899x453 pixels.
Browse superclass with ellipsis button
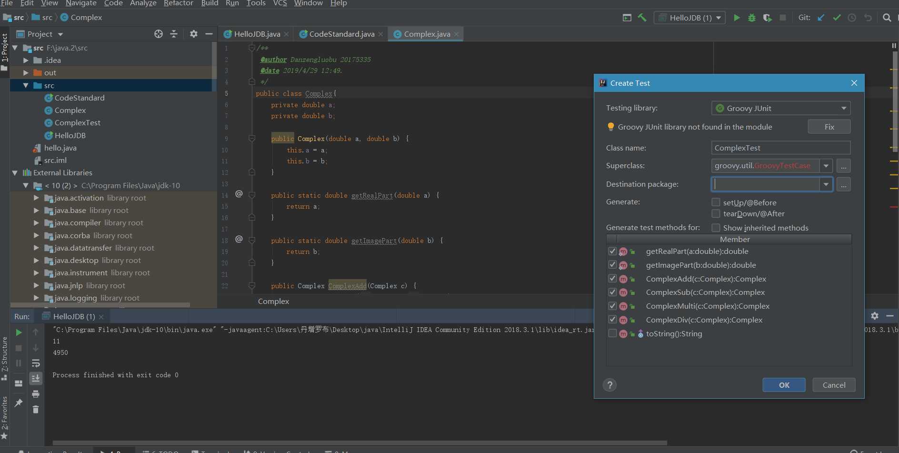843,166
